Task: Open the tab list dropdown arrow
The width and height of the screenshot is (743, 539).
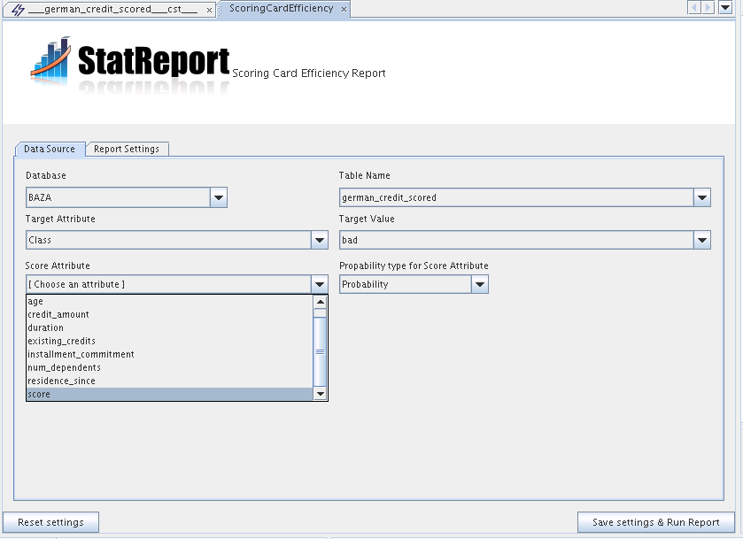Action: [x=725, y=8]
